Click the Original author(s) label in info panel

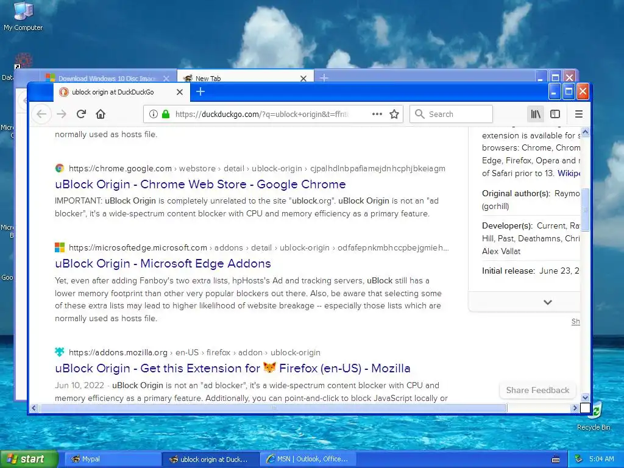516,193
